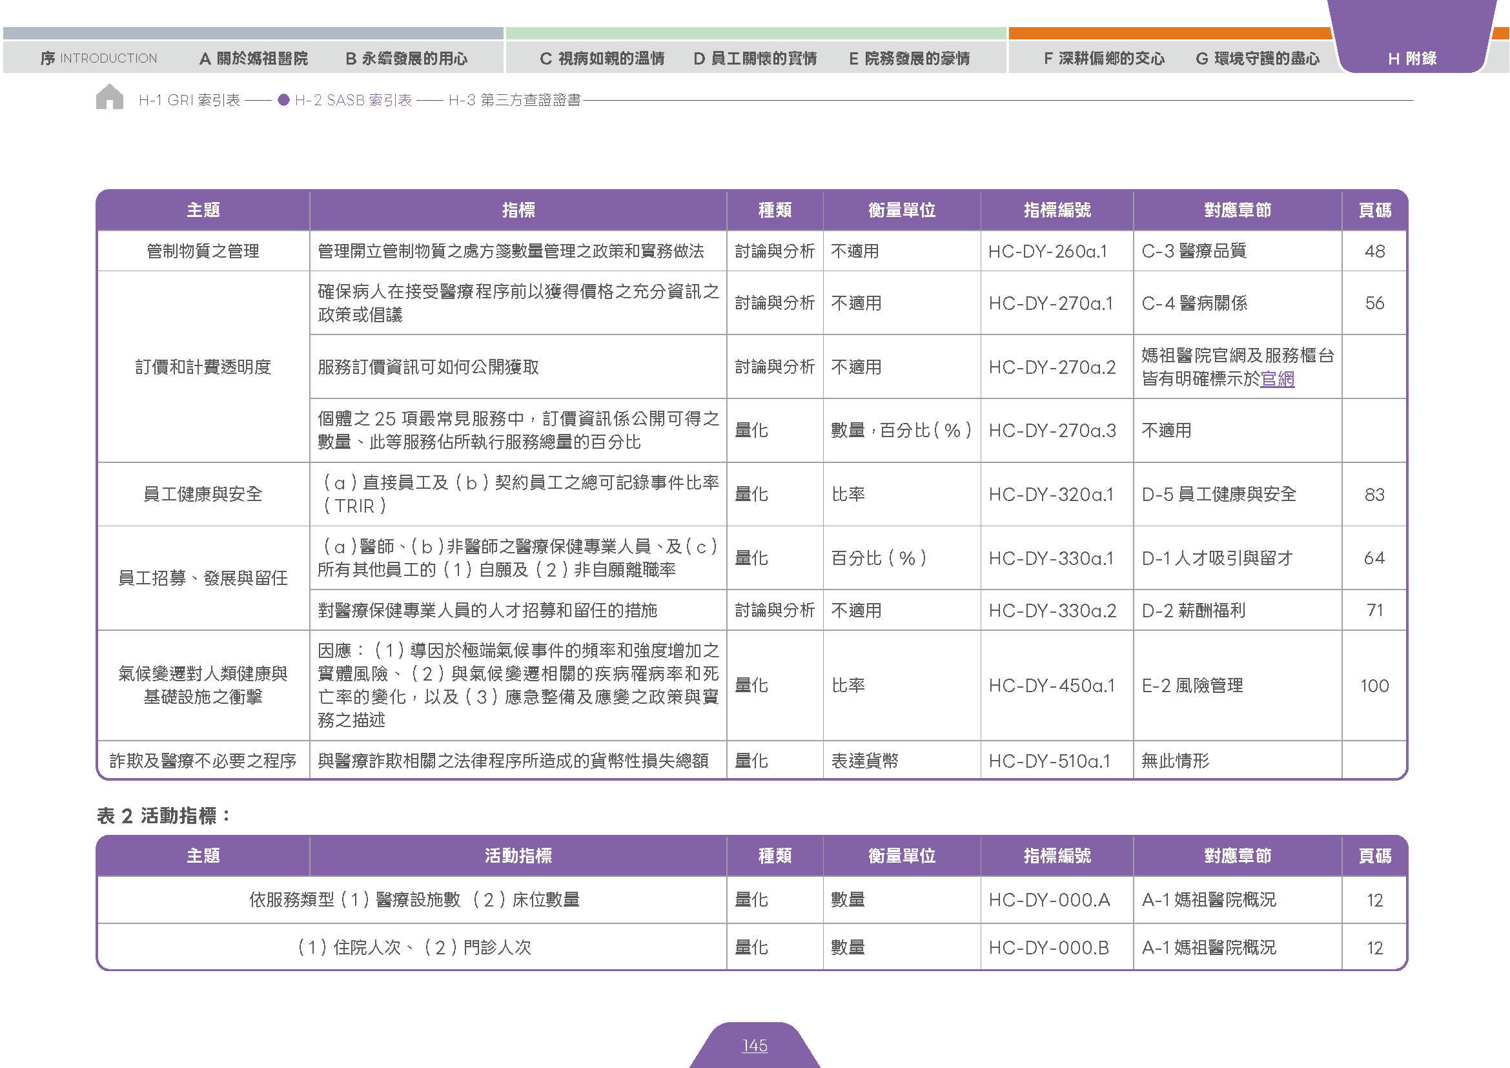
Task: Open the B 永續發展的用心 tab
Action: point(407,59)
